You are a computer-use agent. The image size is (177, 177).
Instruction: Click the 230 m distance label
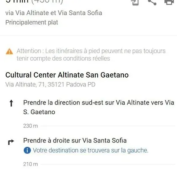(x=30, y=126)
